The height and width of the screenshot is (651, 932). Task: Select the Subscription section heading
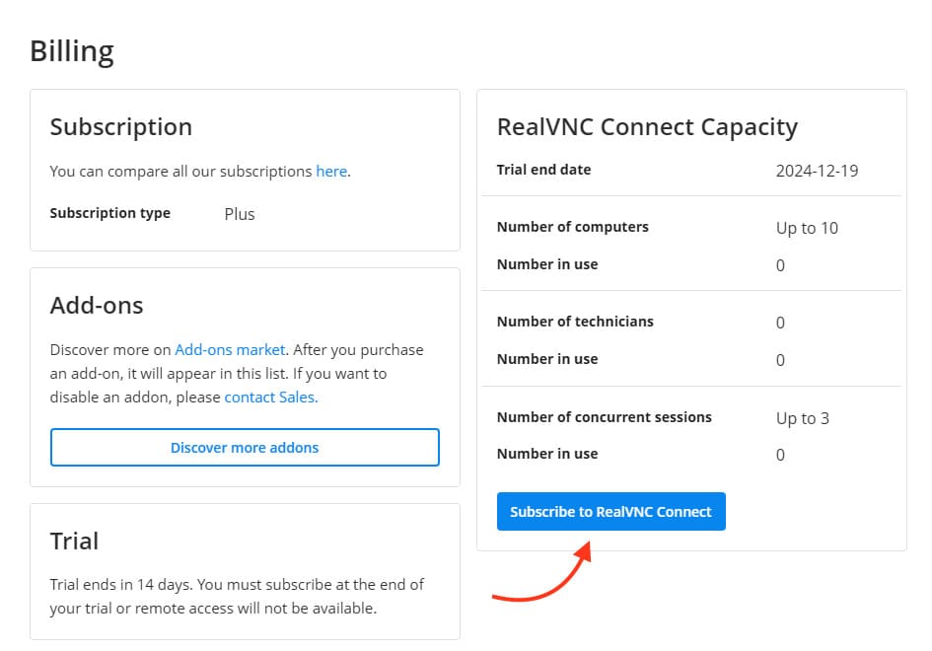tap(120, 127)
